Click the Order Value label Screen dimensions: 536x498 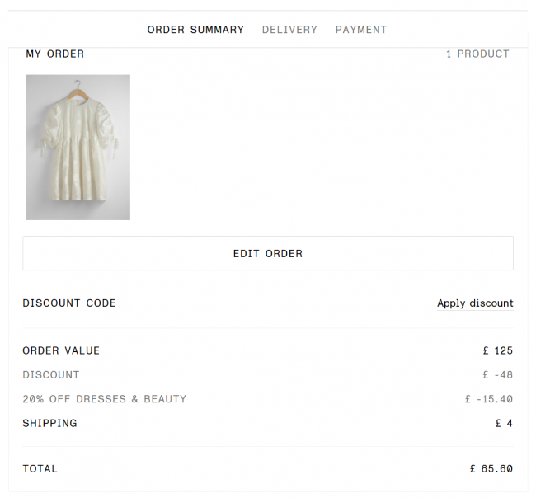(61, 350)
